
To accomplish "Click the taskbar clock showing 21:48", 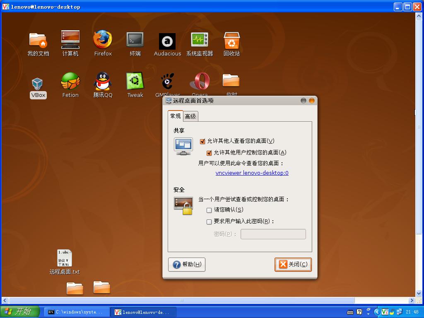I will 412,312.
